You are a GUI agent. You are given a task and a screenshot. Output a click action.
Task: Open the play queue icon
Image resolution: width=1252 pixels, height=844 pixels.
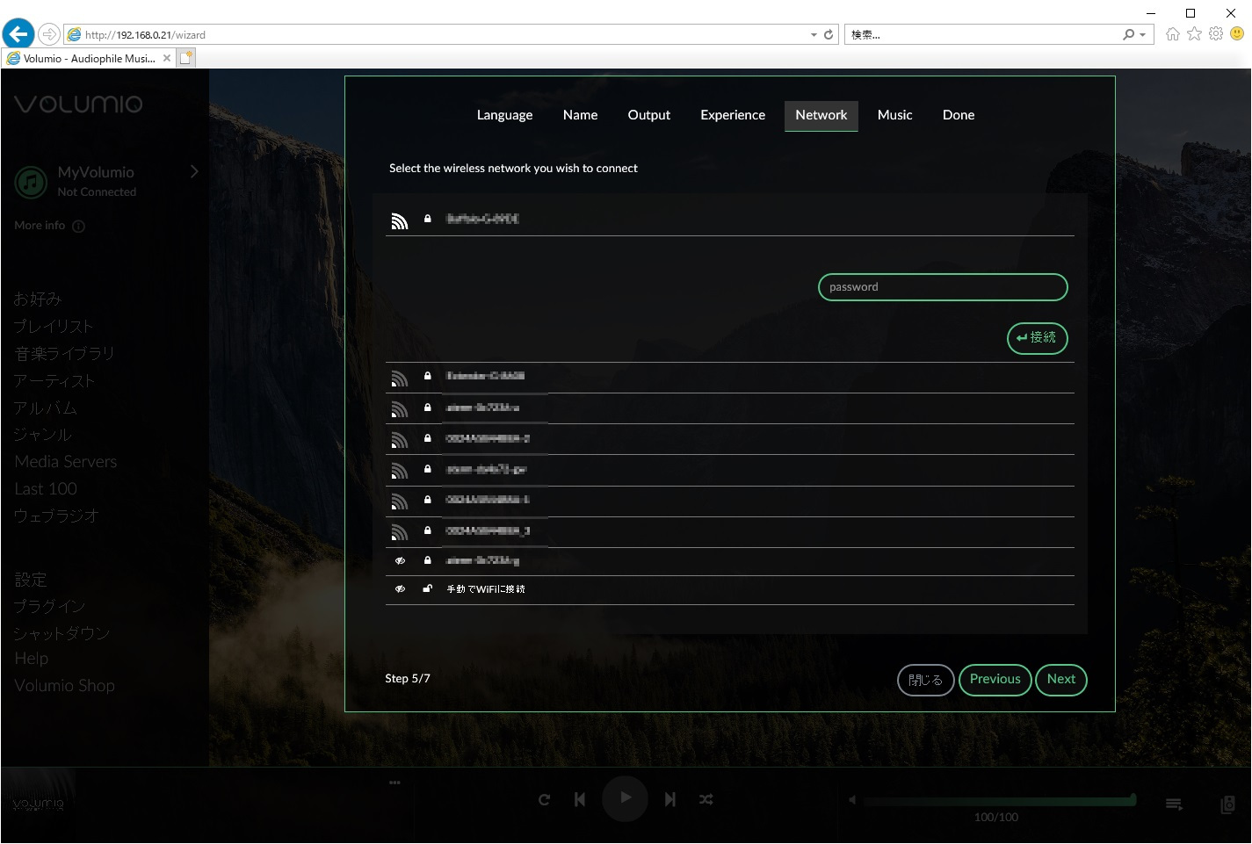[x=1174, y=804]
